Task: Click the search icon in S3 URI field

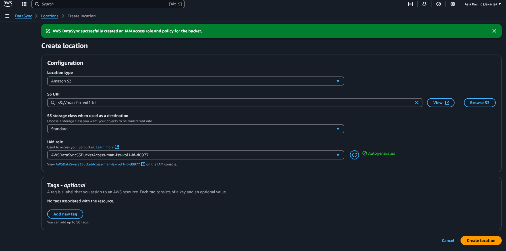Action: pos(53,103)
